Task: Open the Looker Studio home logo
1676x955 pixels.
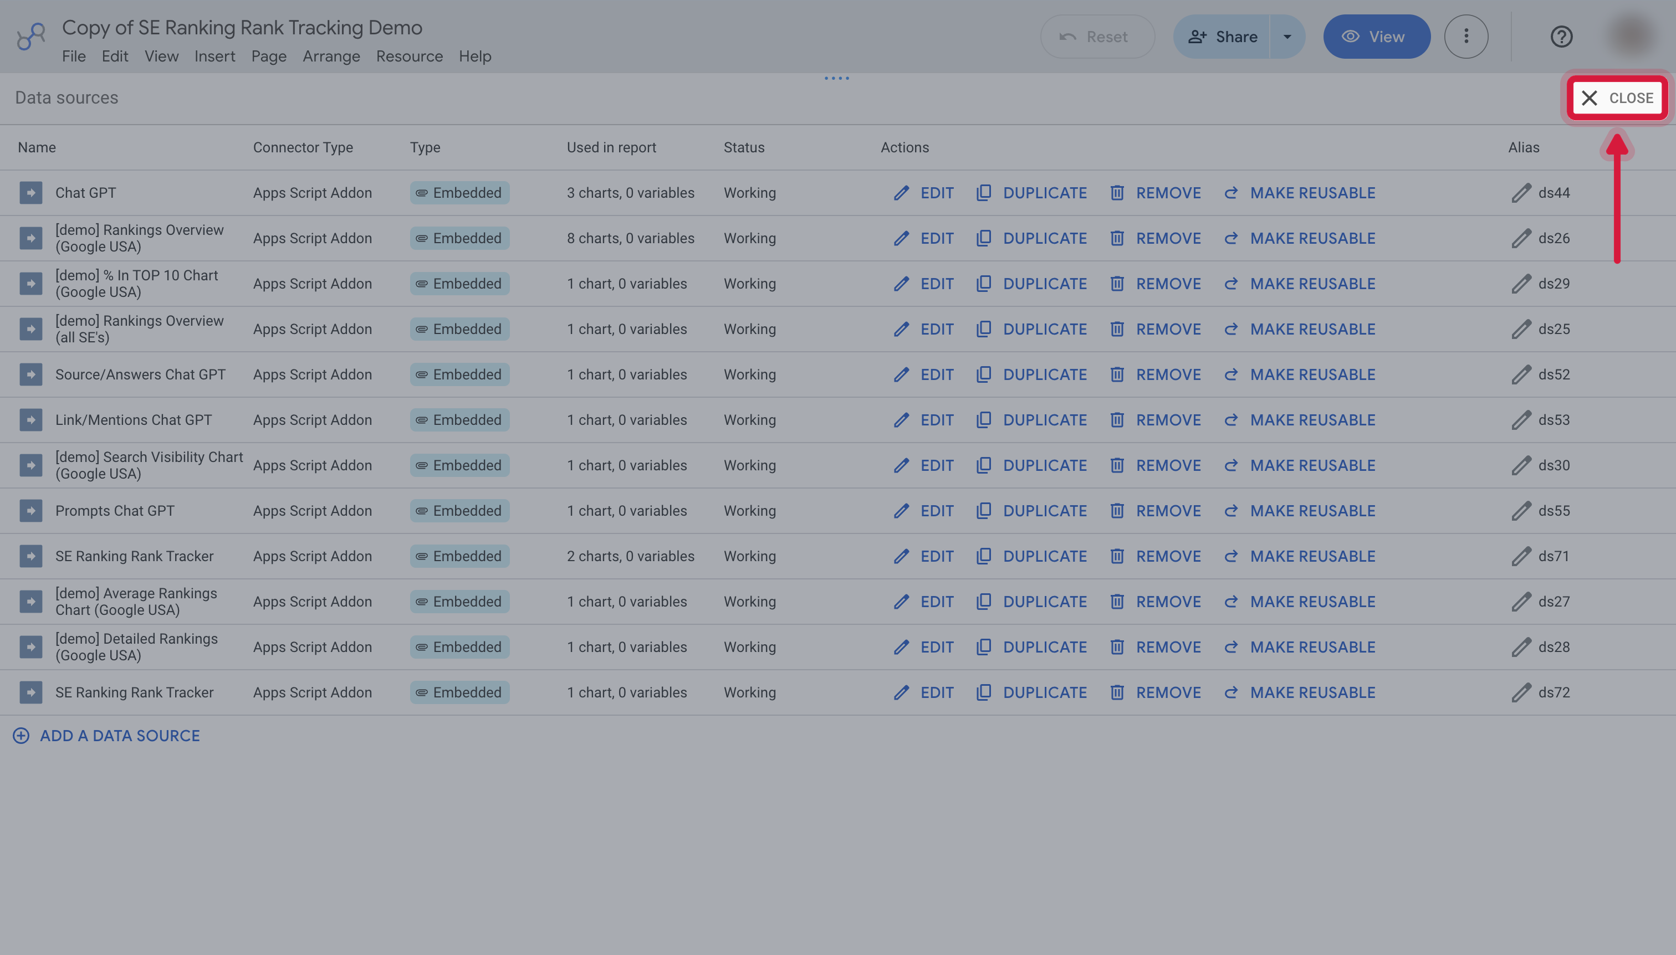Action: click(x=31, y=37)
